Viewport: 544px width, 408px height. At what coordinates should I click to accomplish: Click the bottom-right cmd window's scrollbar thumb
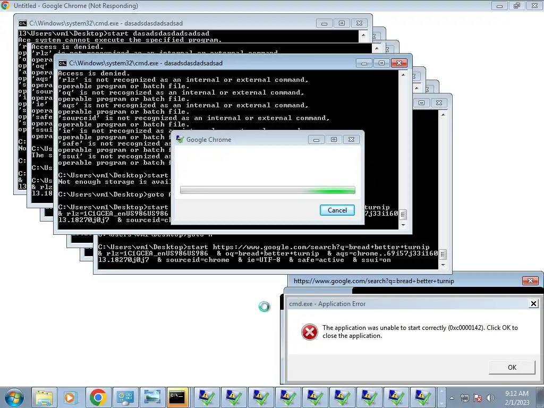click(x=443, y=254)
